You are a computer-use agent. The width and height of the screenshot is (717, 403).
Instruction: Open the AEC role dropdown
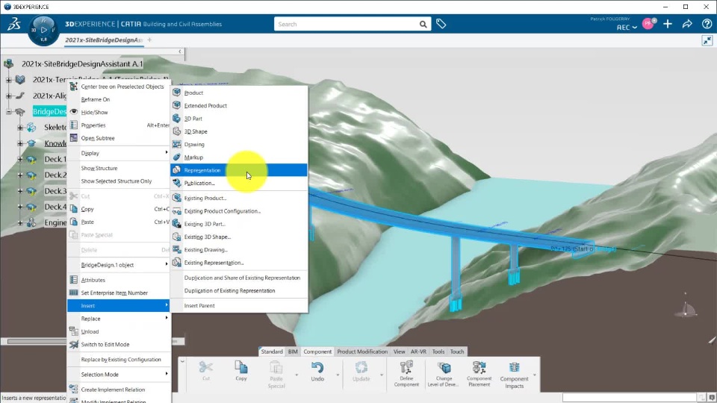627,28
